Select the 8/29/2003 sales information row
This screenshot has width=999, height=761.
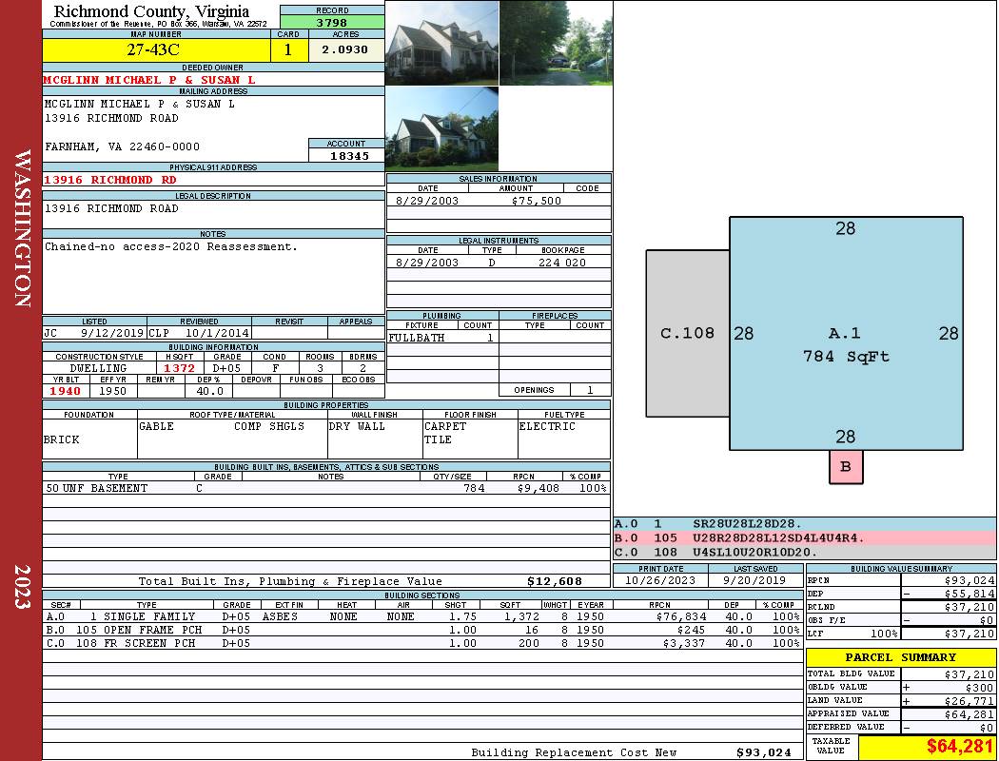click(x=499, y=201)
